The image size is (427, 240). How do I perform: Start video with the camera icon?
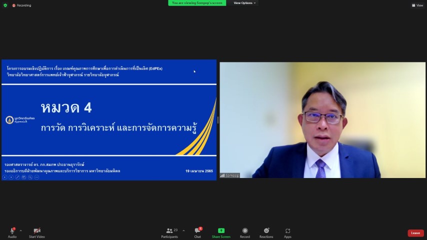tap(36, 231)
